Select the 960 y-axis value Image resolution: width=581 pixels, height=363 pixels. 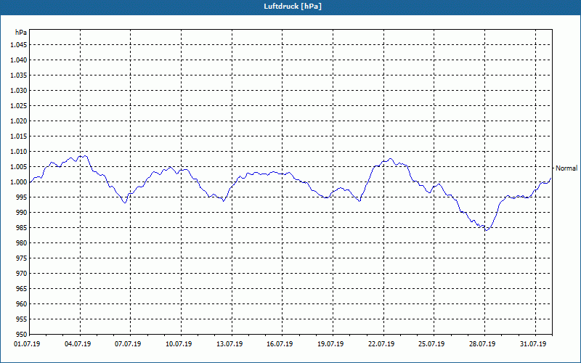click(x=23, y=304)
